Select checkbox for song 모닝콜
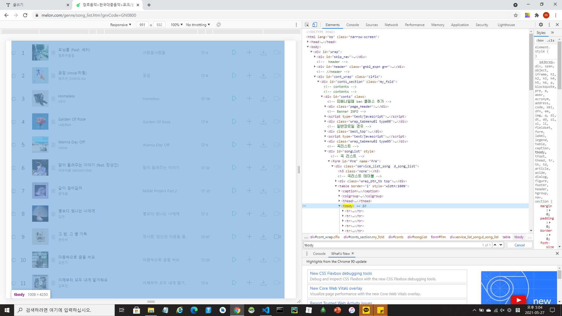This screenshot has width=562, height=316. click(13, 53)
